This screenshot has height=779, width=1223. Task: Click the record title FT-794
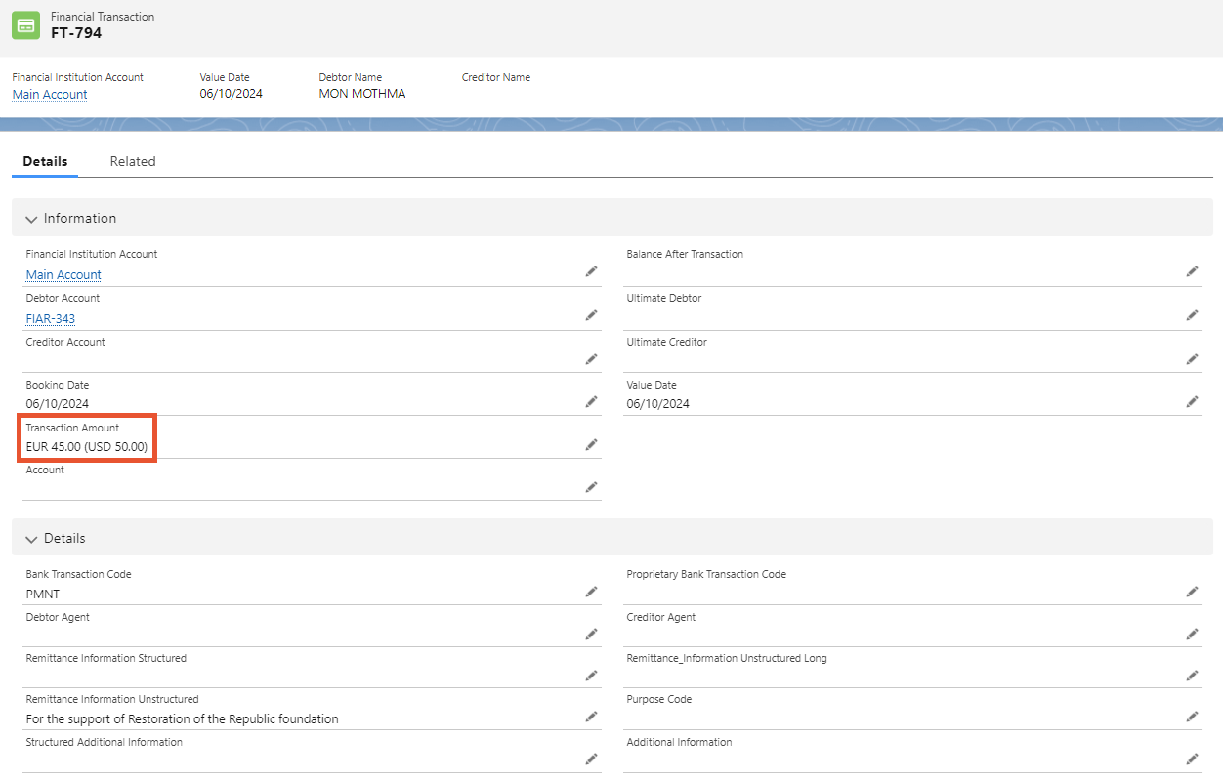(76, 33)
